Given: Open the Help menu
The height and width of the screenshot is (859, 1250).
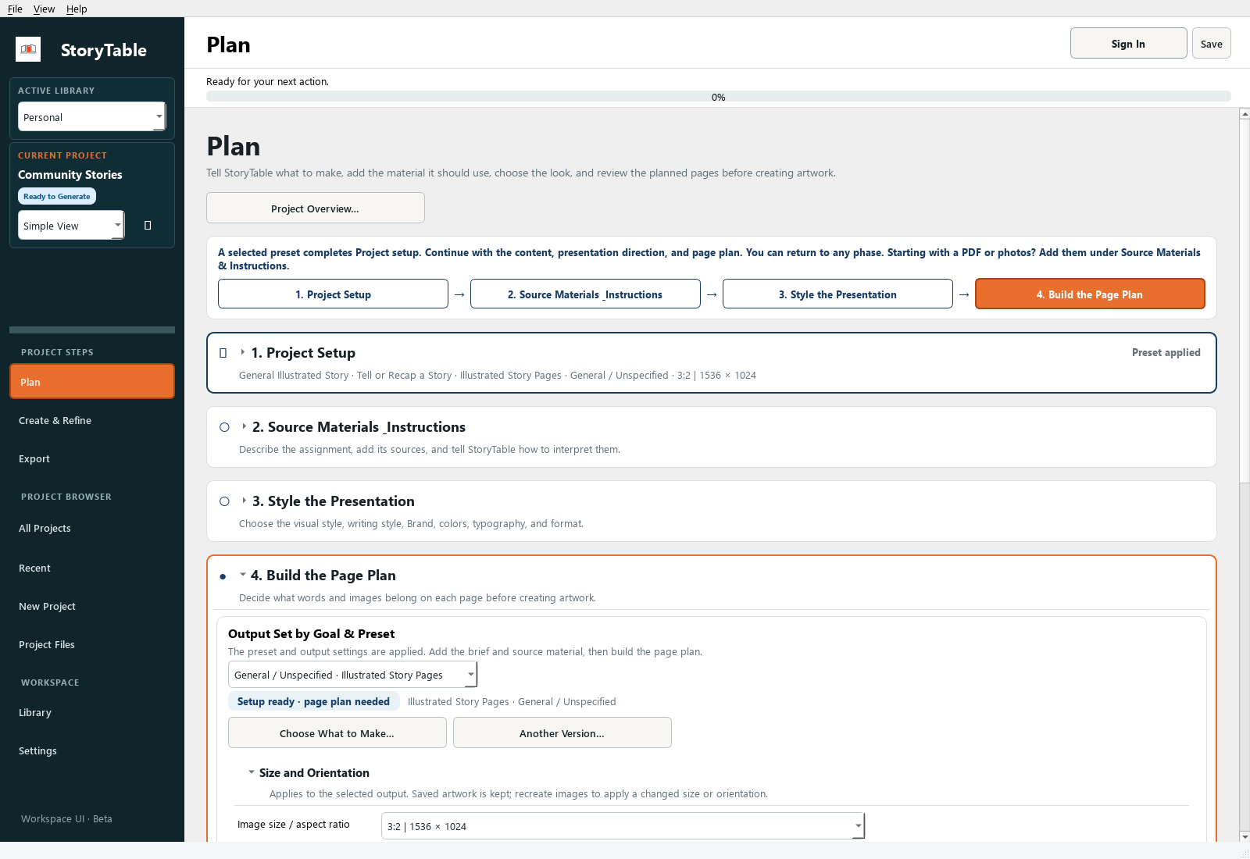Looking at the screenshot, I should [x=77, y=9].
